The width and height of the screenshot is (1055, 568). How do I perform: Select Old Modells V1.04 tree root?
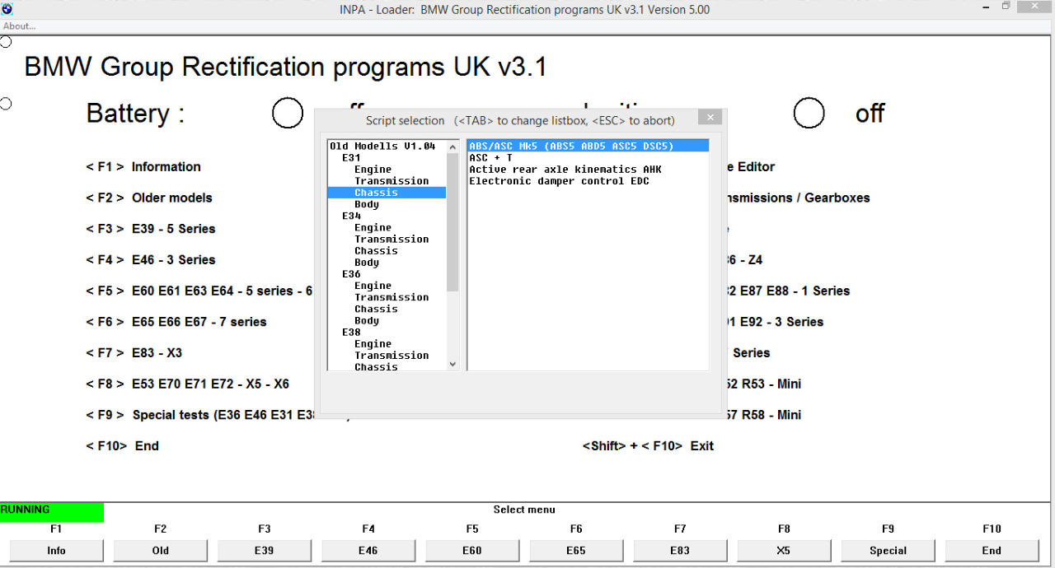click(x=382, y=146)
